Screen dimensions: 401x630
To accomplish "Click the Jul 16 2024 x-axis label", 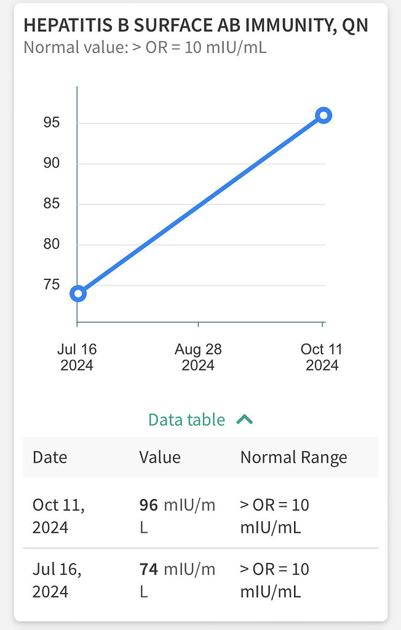I will click(76, 356).
